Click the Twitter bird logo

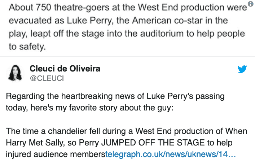pyautogui.click(x=242, y=69)
